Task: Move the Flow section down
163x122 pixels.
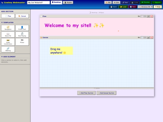Action: (148, 16)
